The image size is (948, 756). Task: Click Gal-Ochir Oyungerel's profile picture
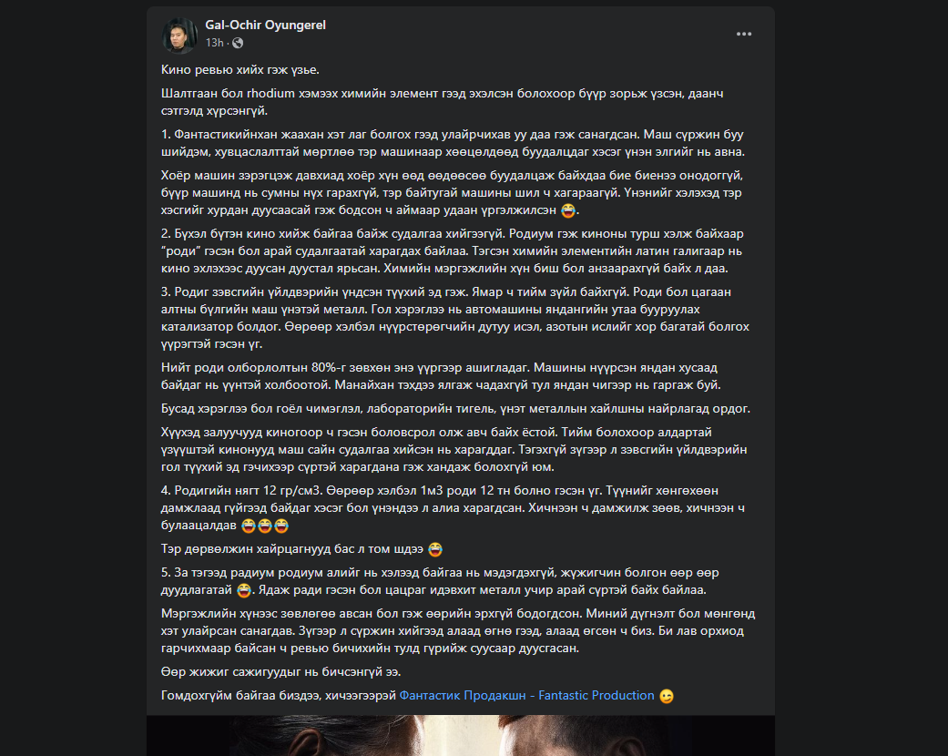coord(179,36)
